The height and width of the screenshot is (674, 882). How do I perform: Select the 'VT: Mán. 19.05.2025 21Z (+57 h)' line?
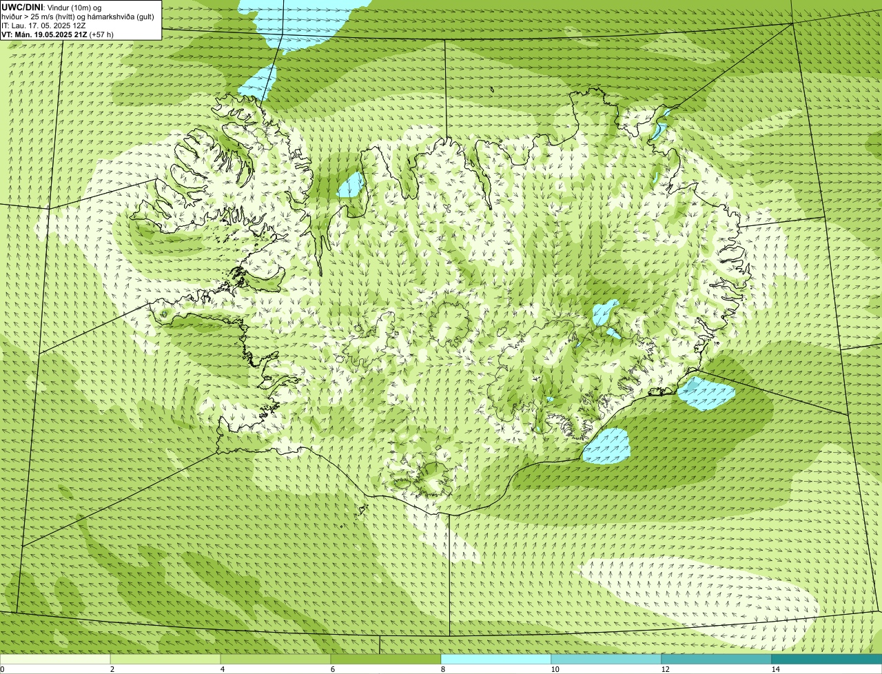pyautogui.click(x=57, y=34)
